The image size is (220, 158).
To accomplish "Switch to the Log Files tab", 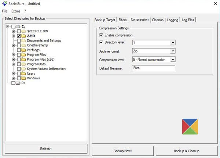I will [x=188, y=20].
